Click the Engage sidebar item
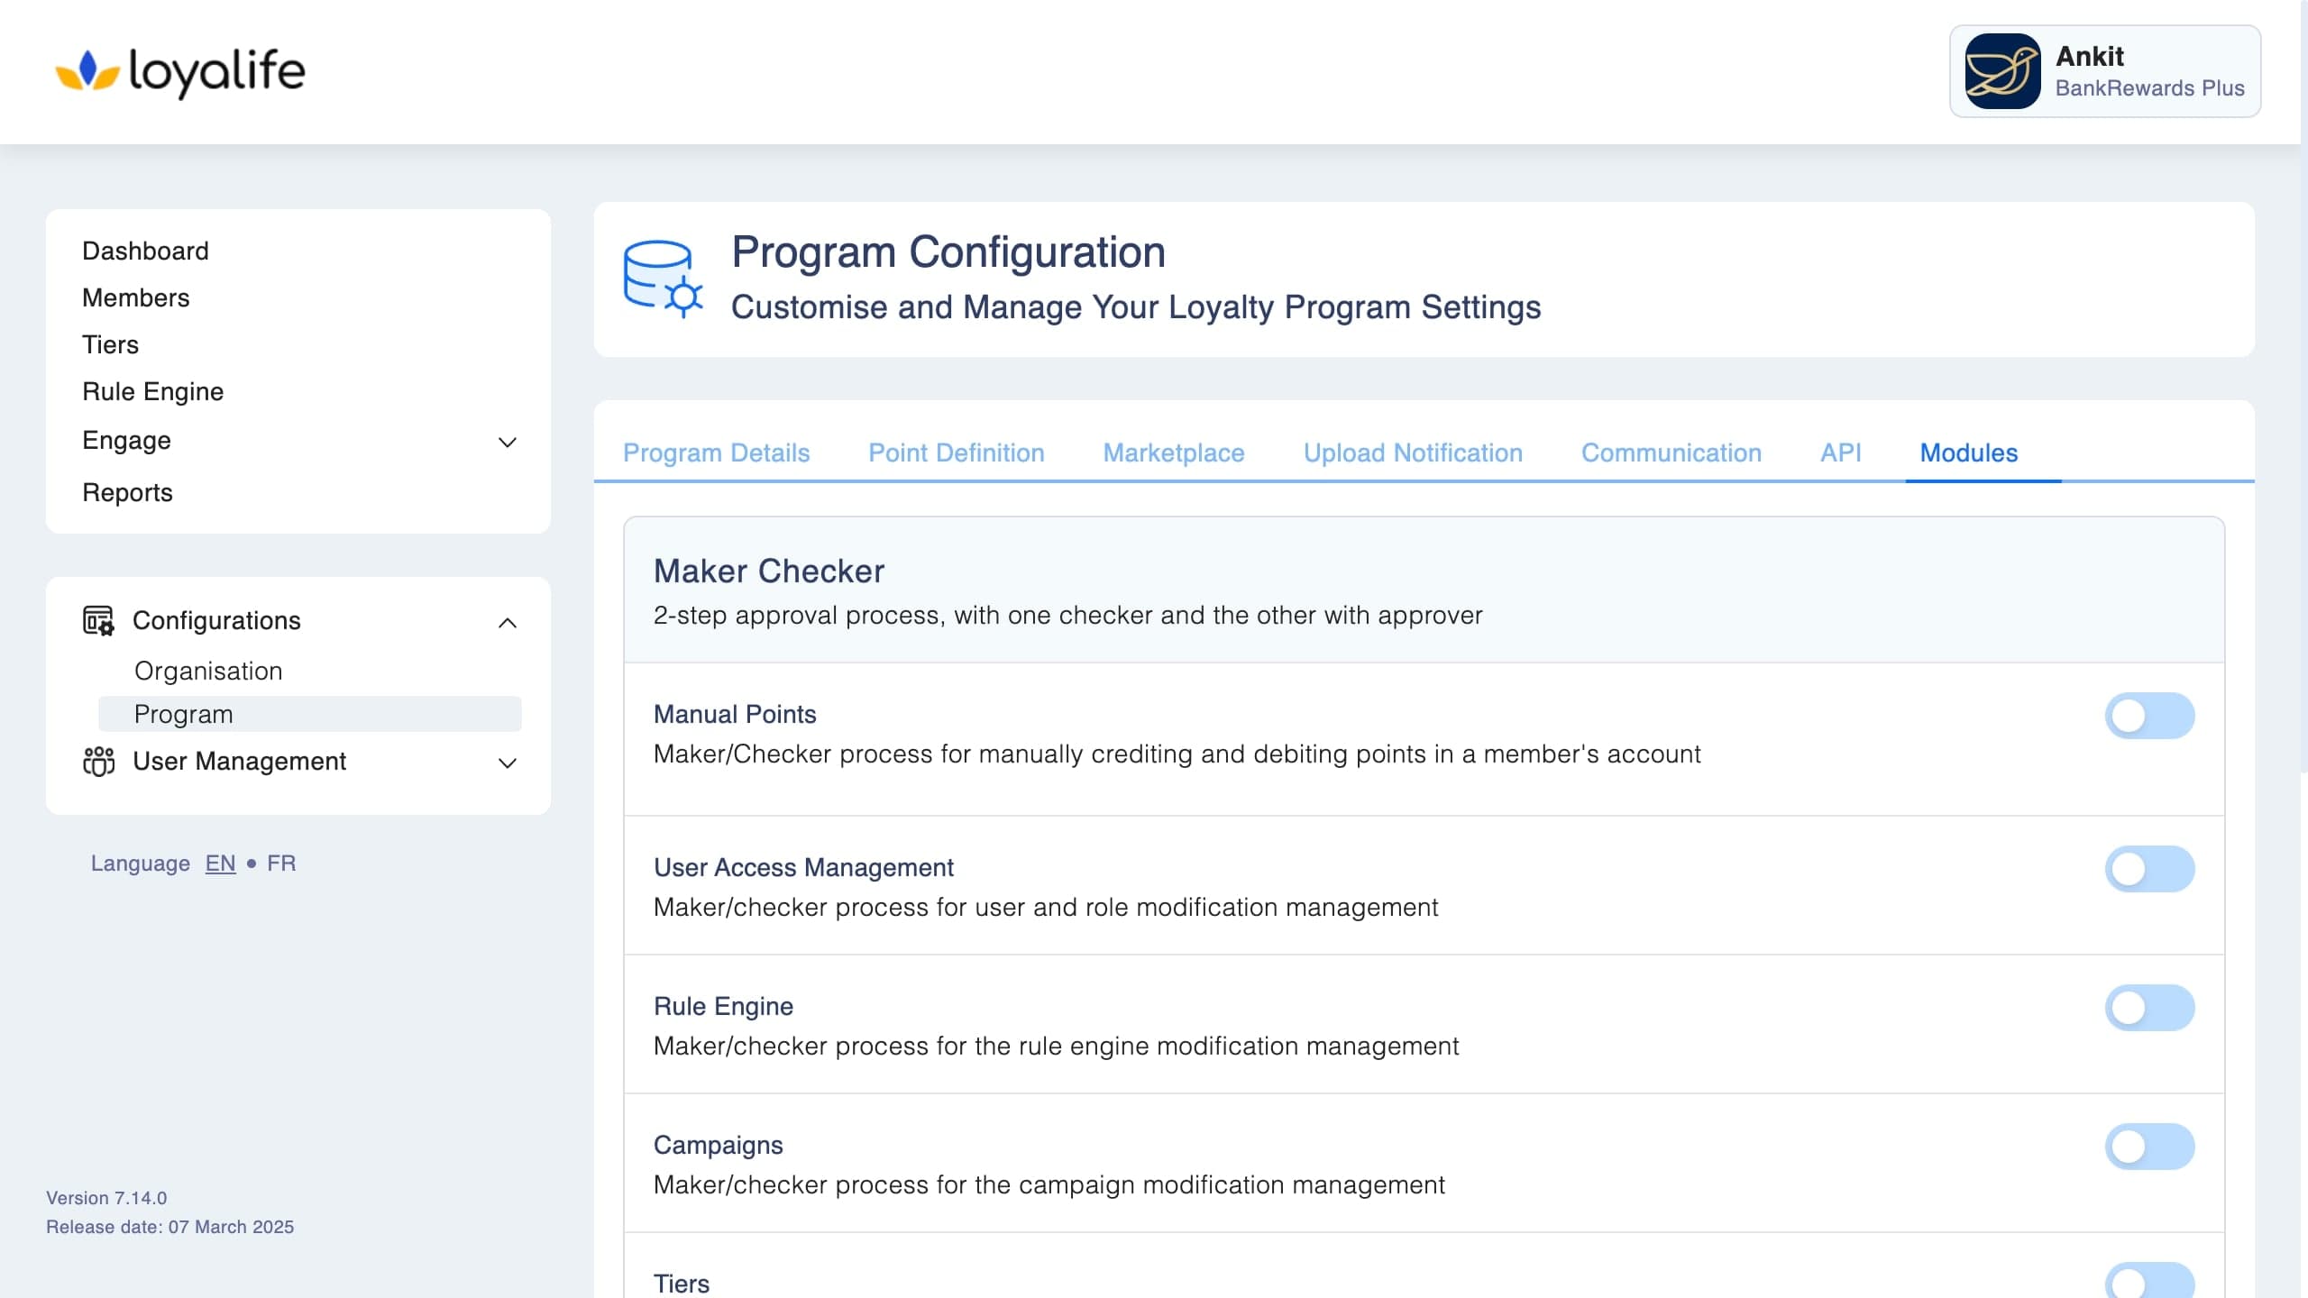This screenshot has height=1298, width=2308. 126,440
